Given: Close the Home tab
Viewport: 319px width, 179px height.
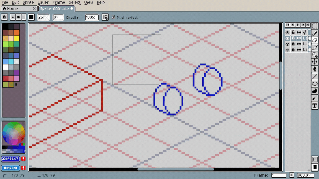Looking at the screenshot, I should click(34, 9).
